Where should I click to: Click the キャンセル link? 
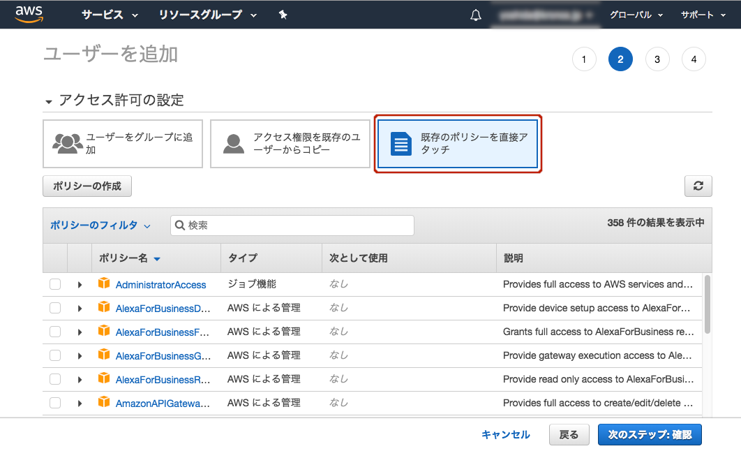(506, 434)
